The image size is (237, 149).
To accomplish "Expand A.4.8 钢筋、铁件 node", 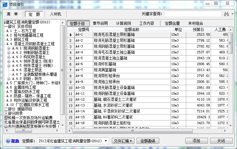I will pyautogui.click(x=9, y=79).
